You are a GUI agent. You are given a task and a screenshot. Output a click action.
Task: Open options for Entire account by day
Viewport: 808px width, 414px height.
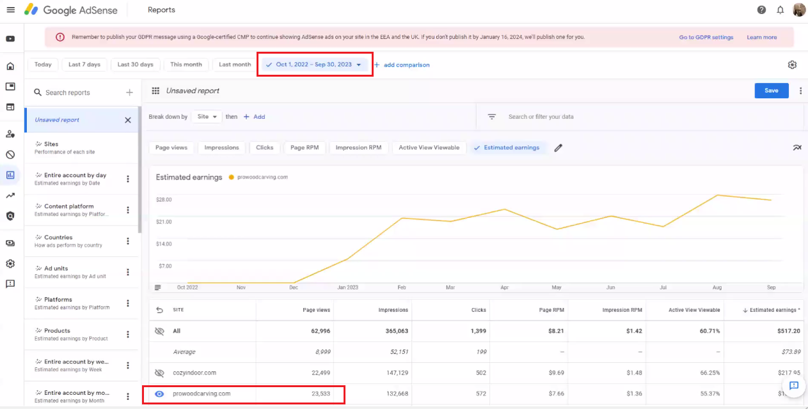click(x=128, y=179)
